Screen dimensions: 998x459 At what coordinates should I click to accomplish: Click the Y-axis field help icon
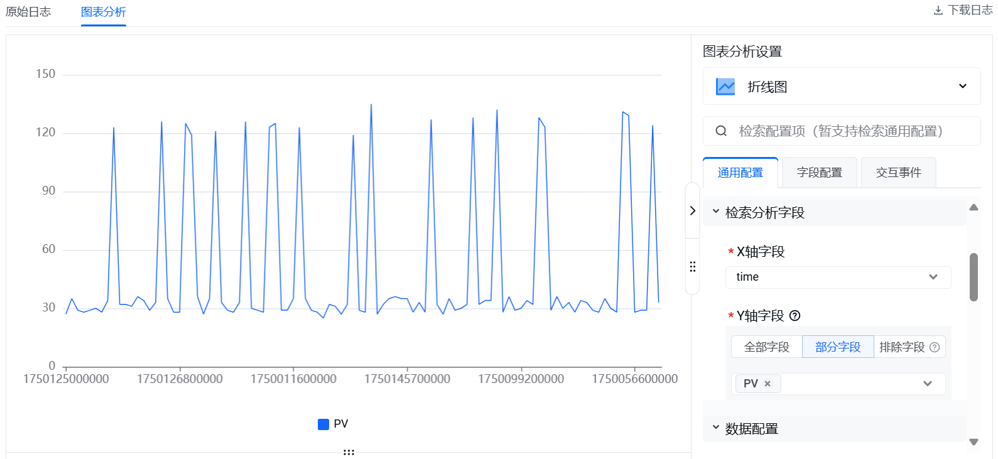coord(795,316)
